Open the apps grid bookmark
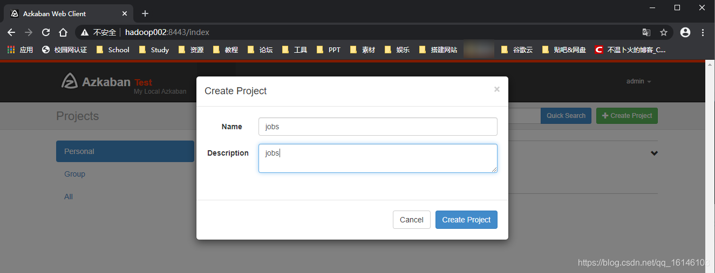This screenshot has height=273, width=715. click(20, 50)
